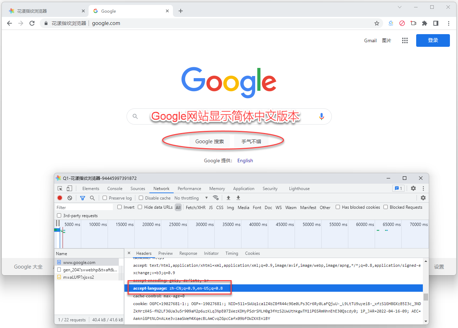Screen dimensions: 458x328
Task: Click the export HAR download icon
Action: [x=238, y=198]
